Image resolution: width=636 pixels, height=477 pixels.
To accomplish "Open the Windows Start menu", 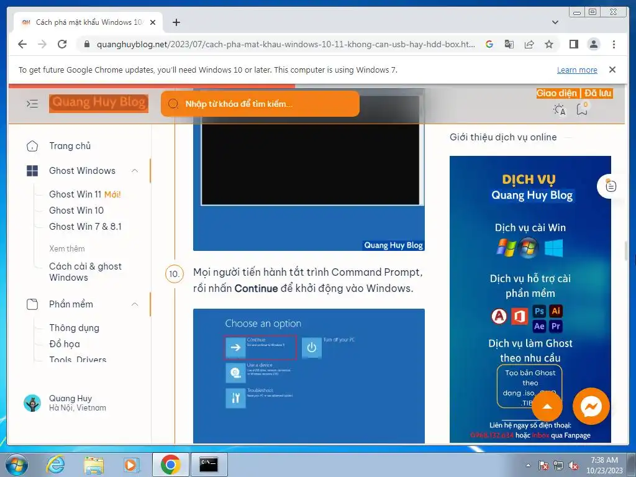I will (x=16, y=465).
